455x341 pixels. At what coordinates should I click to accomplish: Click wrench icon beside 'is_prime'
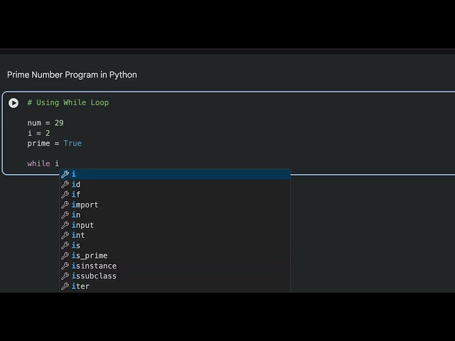65,256
